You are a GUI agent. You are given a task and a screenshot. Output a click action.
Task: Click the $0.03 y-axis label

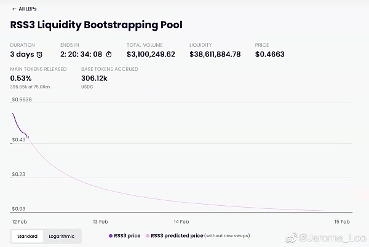coord(18,209)
